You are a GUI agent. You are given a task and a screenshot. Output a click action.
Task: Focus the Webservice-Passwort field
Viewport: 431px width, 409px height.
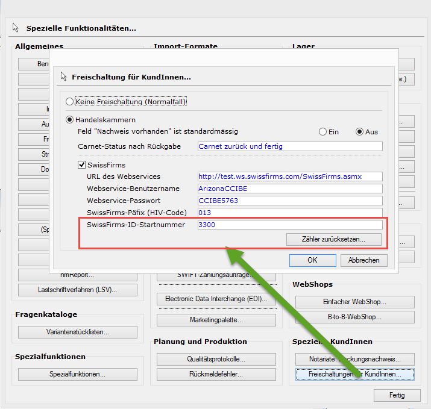[290, 201]
